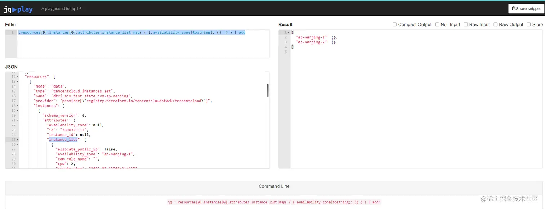Toggle the Slurp checkbox
Screen dimensions: 545x209
point(529,24)
